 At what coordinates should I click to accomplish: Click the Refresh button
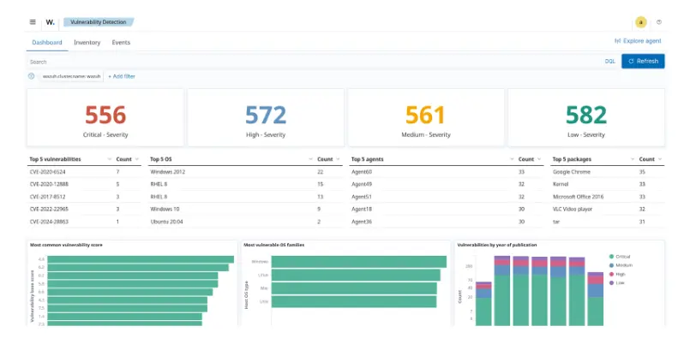pos(643,62)
